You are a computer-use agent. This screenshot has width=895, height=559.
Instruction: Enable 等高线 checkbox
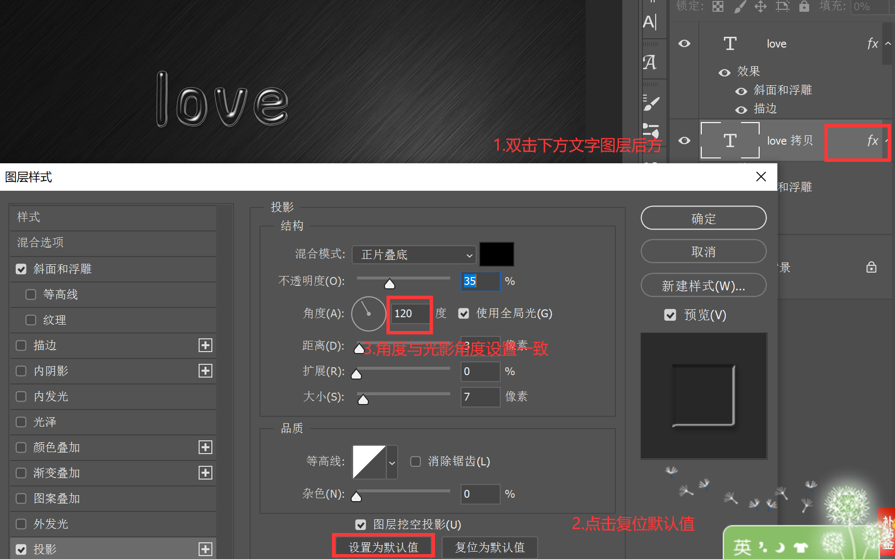click(x=31, y=294)
